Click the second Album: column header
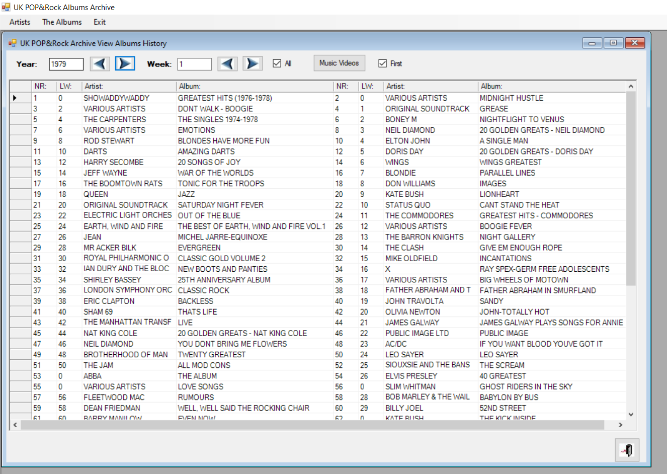Screen dimensions: 667x474 [x=552, y=87]
